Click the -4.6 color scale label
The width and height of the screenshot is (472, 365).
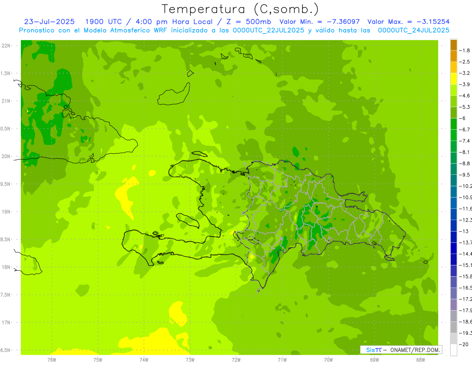465,96
